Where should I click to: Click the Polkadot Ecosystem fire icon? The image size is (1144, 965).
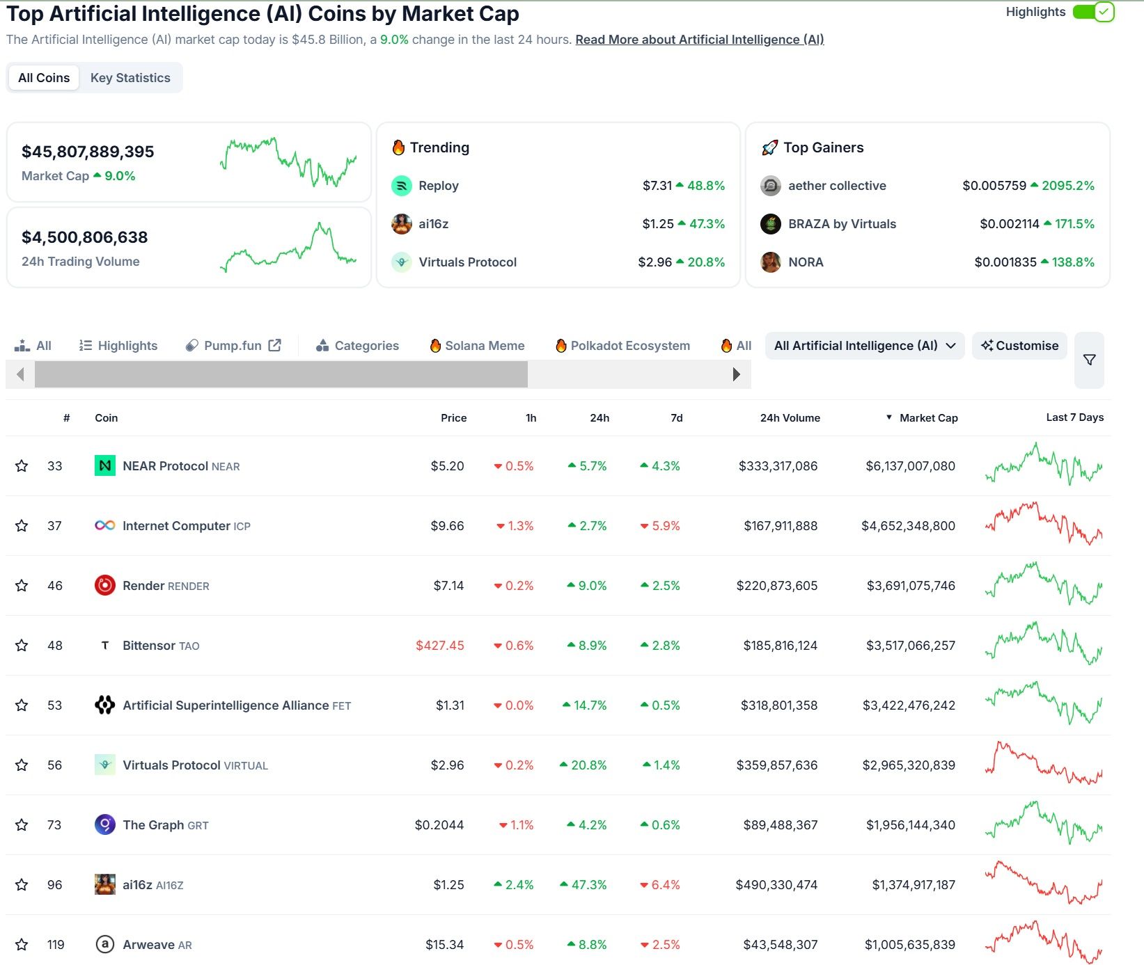(561, 346)
